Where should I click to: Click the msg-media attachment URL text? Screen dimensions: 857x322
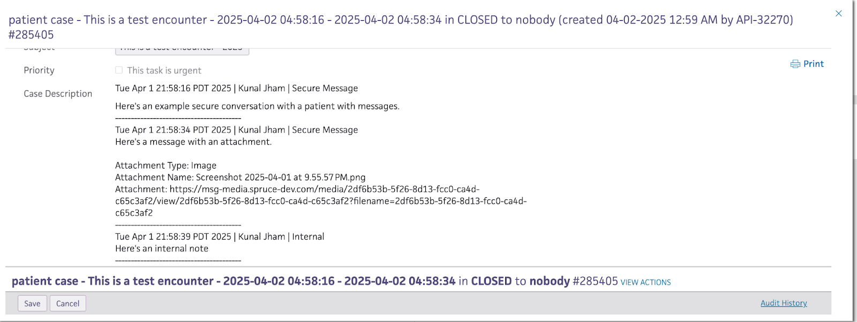[x=321, y=201]
